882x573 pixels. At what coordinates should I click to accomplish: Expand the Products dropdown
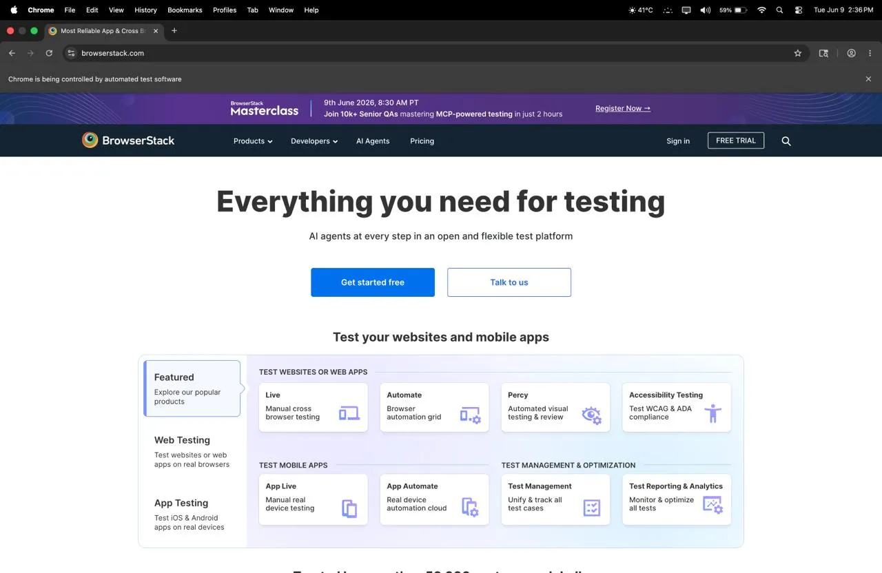point(253,141)
